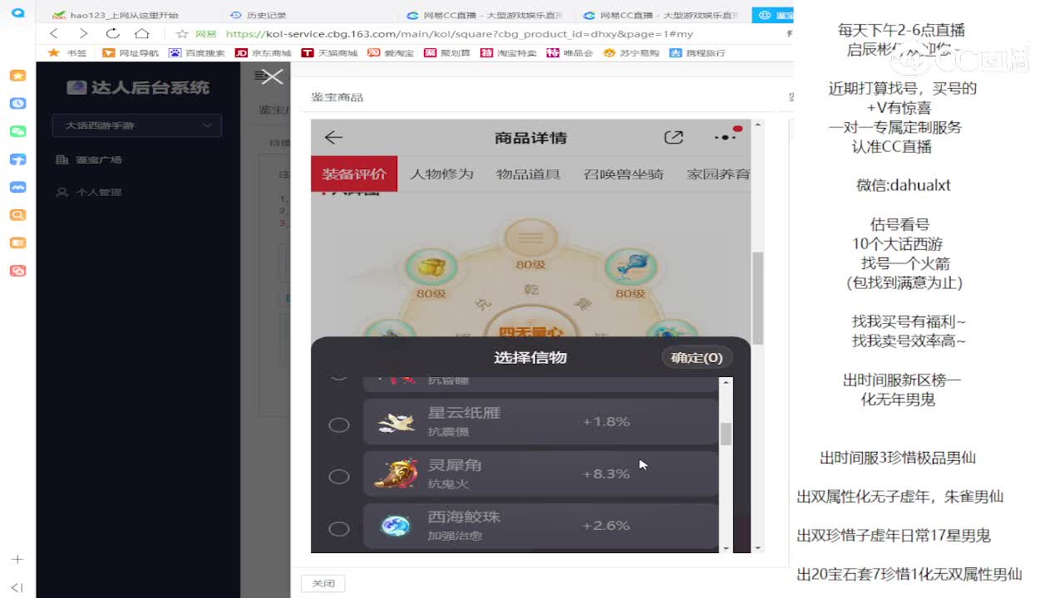Click the +8.3% value for 灵犀角
1064x598 pixels.
click(x=606, y=474)
